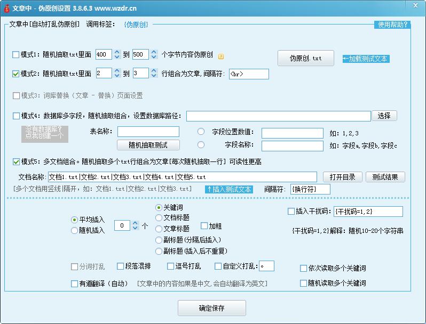Choose the 文档标题 radio option
Image resolution: width=426 pixels, height=324 pixels.
[x=159, y=217]
